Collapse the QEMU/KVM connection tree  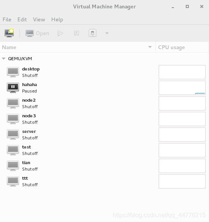click(x=4, y=59)
